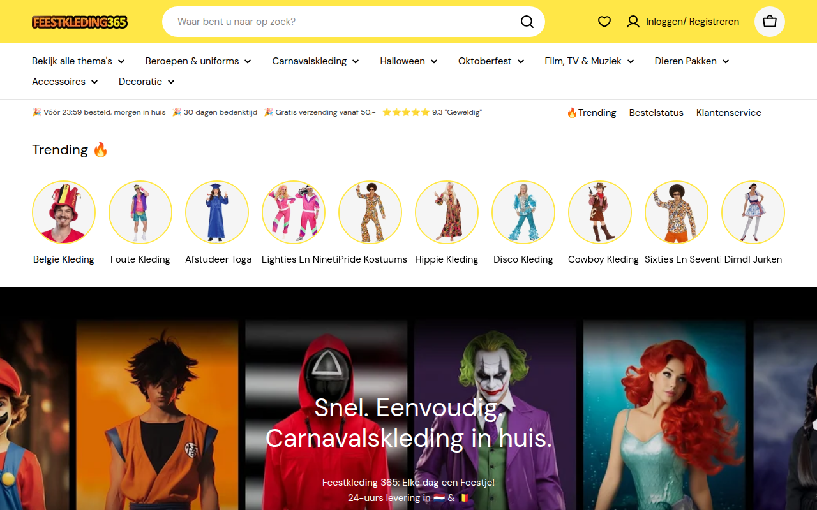Click the 9.3 "Geweldig" rating text

tap(457, 112)
